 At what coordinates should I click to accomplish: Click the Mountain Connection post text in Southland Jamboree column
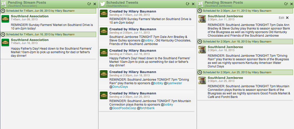coord(249,92)
